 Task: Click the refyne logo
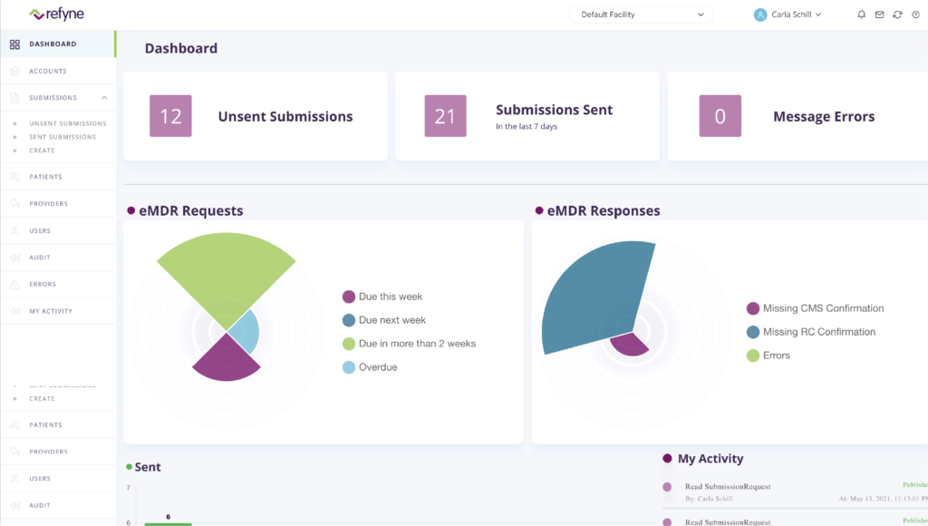click(x=54, y=14)
